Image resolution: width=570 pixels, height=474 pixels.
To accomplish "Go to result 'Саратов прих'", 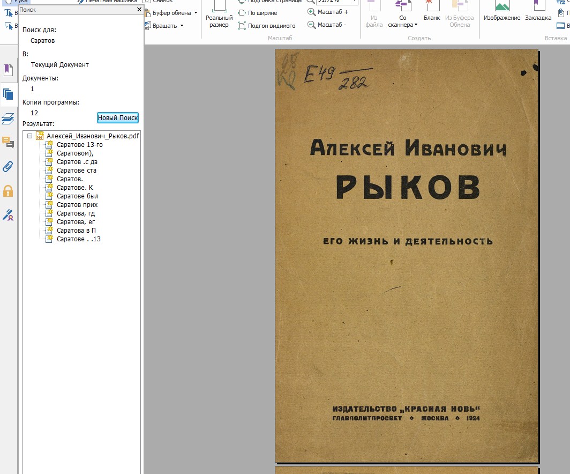I will [77, 205].
